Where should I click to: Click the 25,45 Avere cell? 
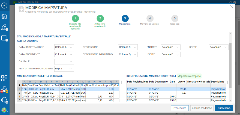click(182, 89)
